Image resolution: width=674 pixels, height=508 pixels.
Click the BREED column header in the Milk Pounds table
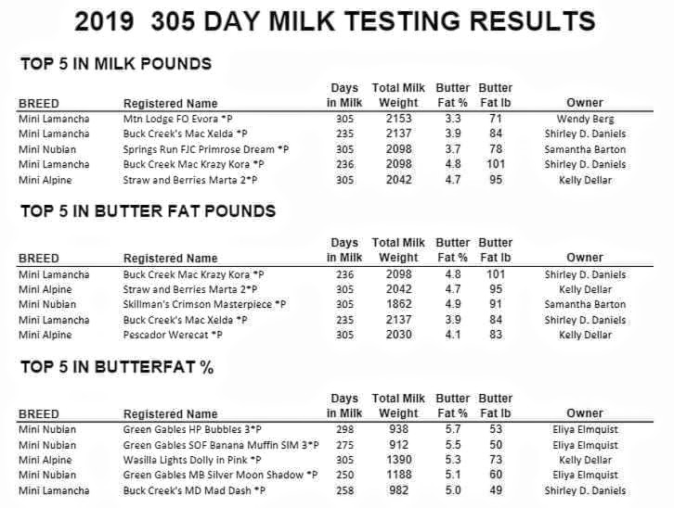click(x=39, y=104)
